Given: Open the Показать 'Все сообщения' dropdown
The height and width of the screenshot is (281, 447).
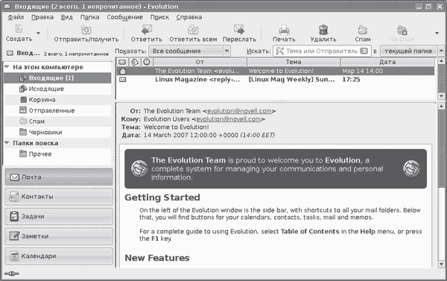Looking at the screenshot, I should pyautogui.click(x=189, y=51).
